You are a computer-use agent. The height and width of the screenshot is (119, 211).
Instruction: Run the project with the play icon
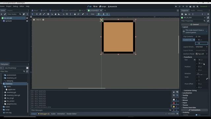pos(176,7)
